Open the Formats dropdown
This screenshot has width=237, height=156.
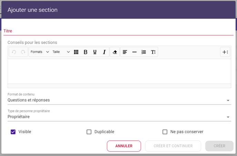point(40,52)
